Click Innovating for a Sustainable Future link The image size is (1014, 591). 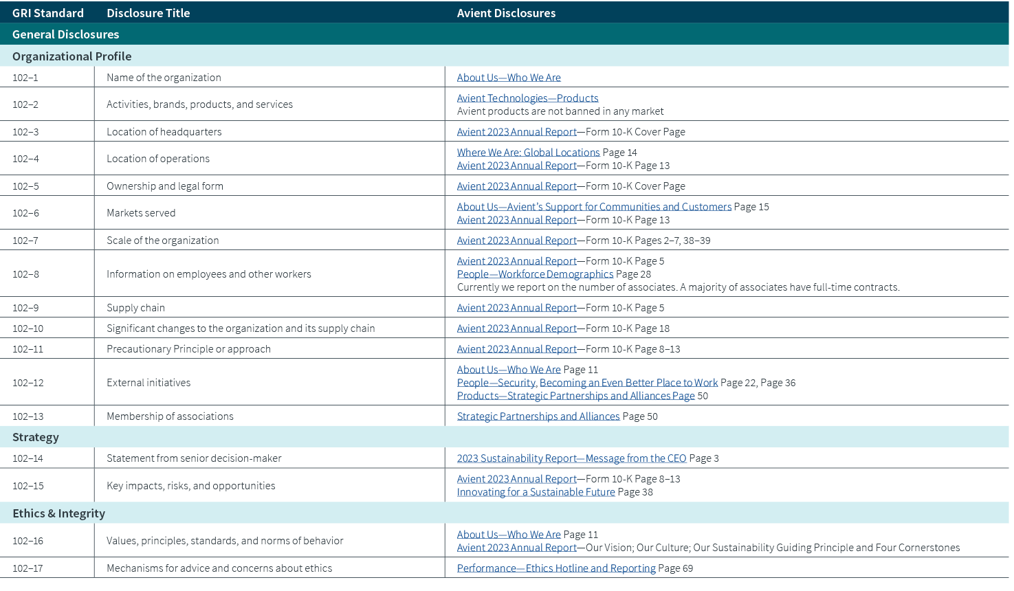536,492
